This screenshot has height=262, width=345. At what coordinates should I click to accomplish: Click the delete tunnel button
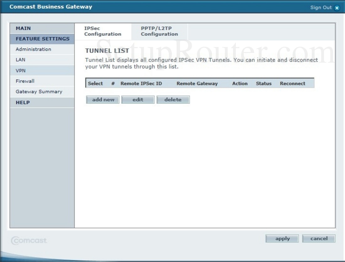pos(173,100)
